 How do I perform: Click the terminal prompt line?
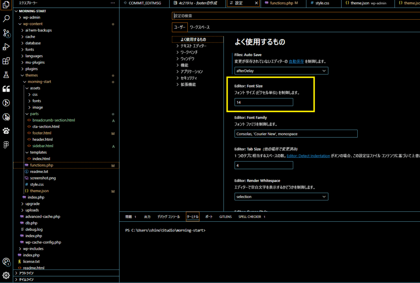pos(165,230)
